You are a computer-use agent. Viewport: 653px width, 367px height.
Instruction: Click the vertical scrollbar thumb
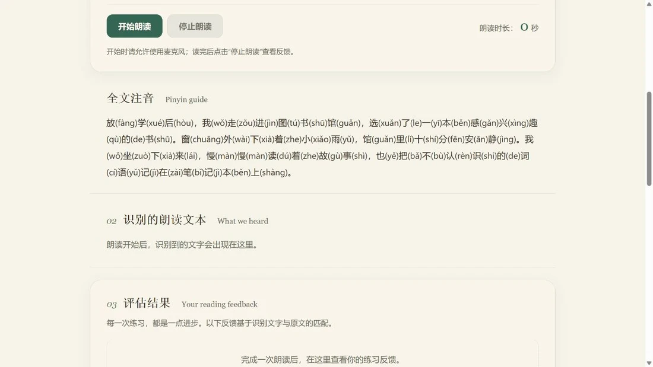pyautogui.click(x=649, y=139)
